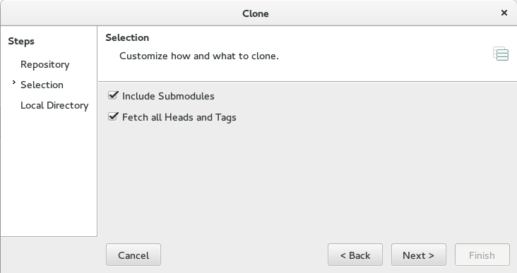517x273 pixels.
Task: Click the bold Selection page title
Action: pyautogui.click(x=127, y=37)
